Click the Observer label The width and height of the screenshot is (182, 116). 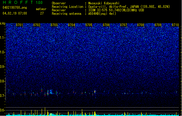(59, 3)
